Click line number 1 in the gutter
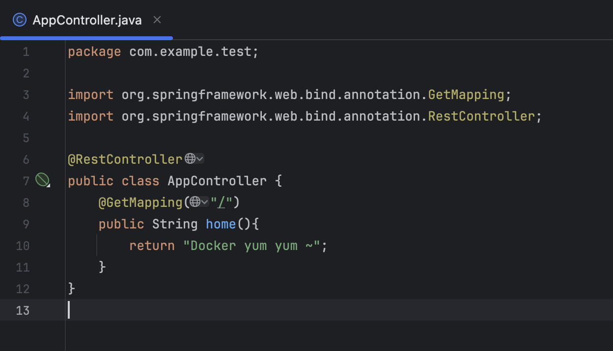This screenshot has height=351, width=613. 26,51
